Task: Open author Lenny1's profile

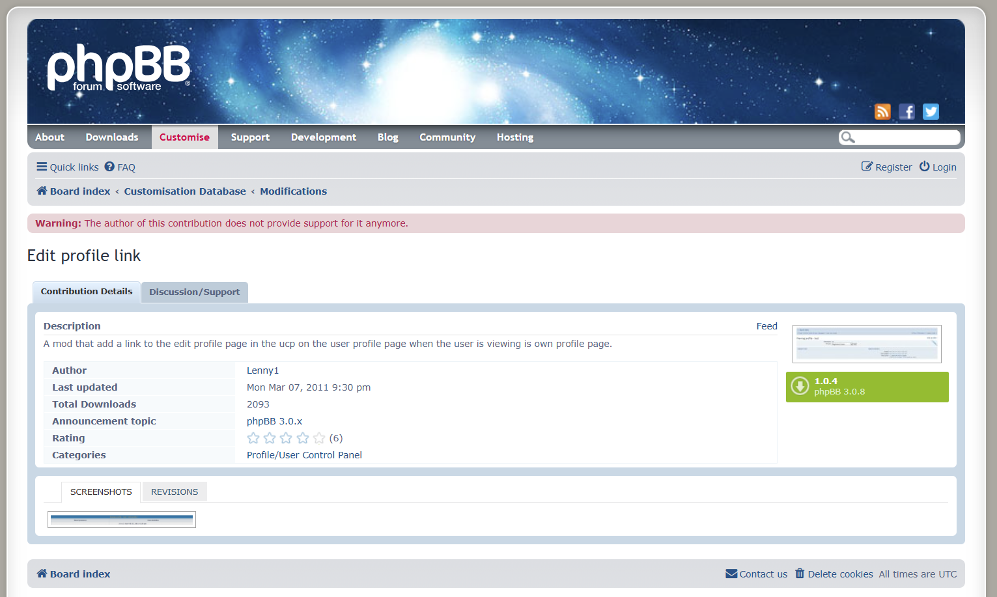Action: (x=262, y=370)
